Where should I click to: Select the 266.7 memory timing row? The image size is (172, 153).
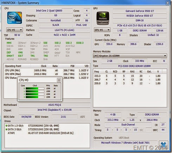click(130, 80)
